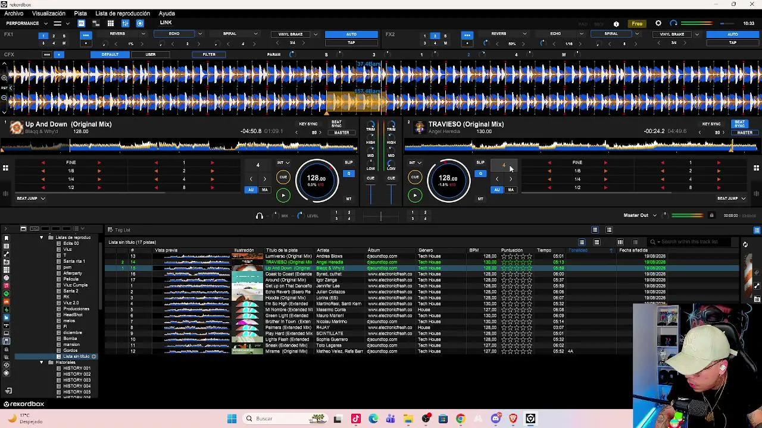Play deck 1 with the green button
Screen dimensions: 762x428
pyautogui.click(x=283, y=195)
